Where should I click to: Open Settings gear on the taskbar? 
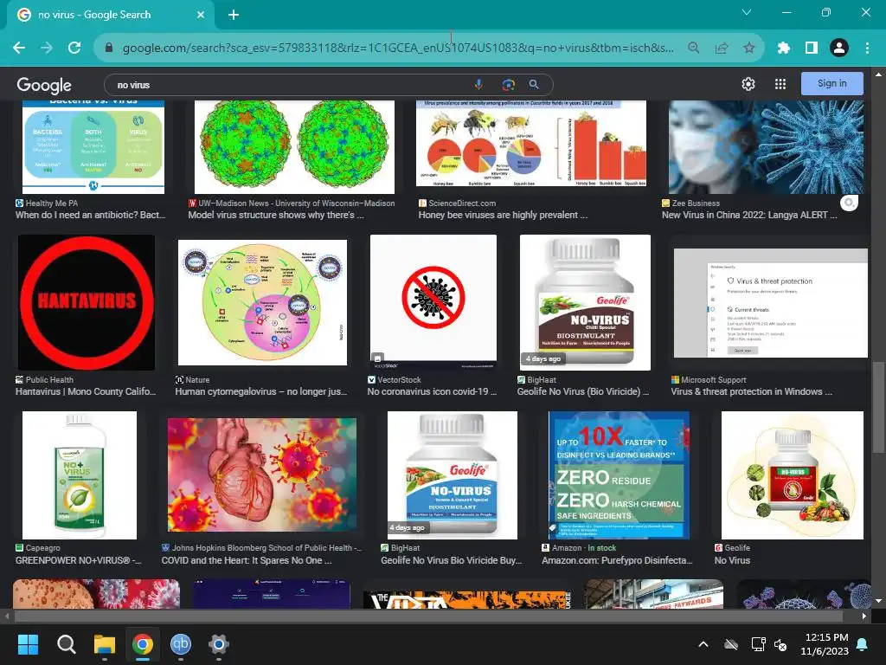tap(219, 644)
